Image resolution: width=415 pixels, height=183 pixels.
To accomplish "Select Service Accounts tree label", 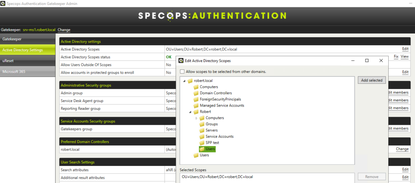I will click(x=219, y=136).
